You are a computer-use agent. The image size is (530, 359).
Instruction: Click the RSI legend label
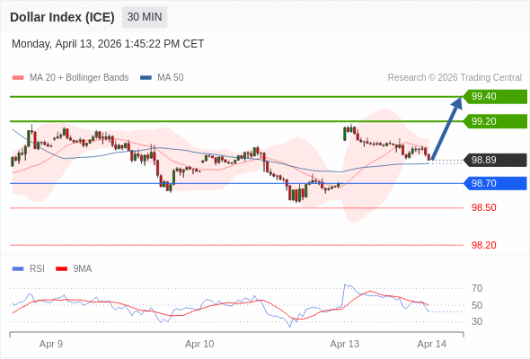[37, 269]
